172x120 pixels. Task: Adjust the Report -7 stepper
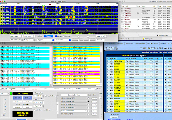pos(43,106)
